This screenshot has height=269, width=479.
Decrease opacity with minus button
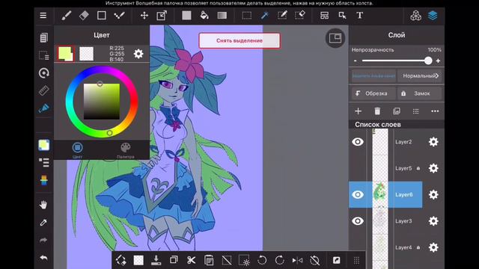pyautogui.click(x=355, y=61)
